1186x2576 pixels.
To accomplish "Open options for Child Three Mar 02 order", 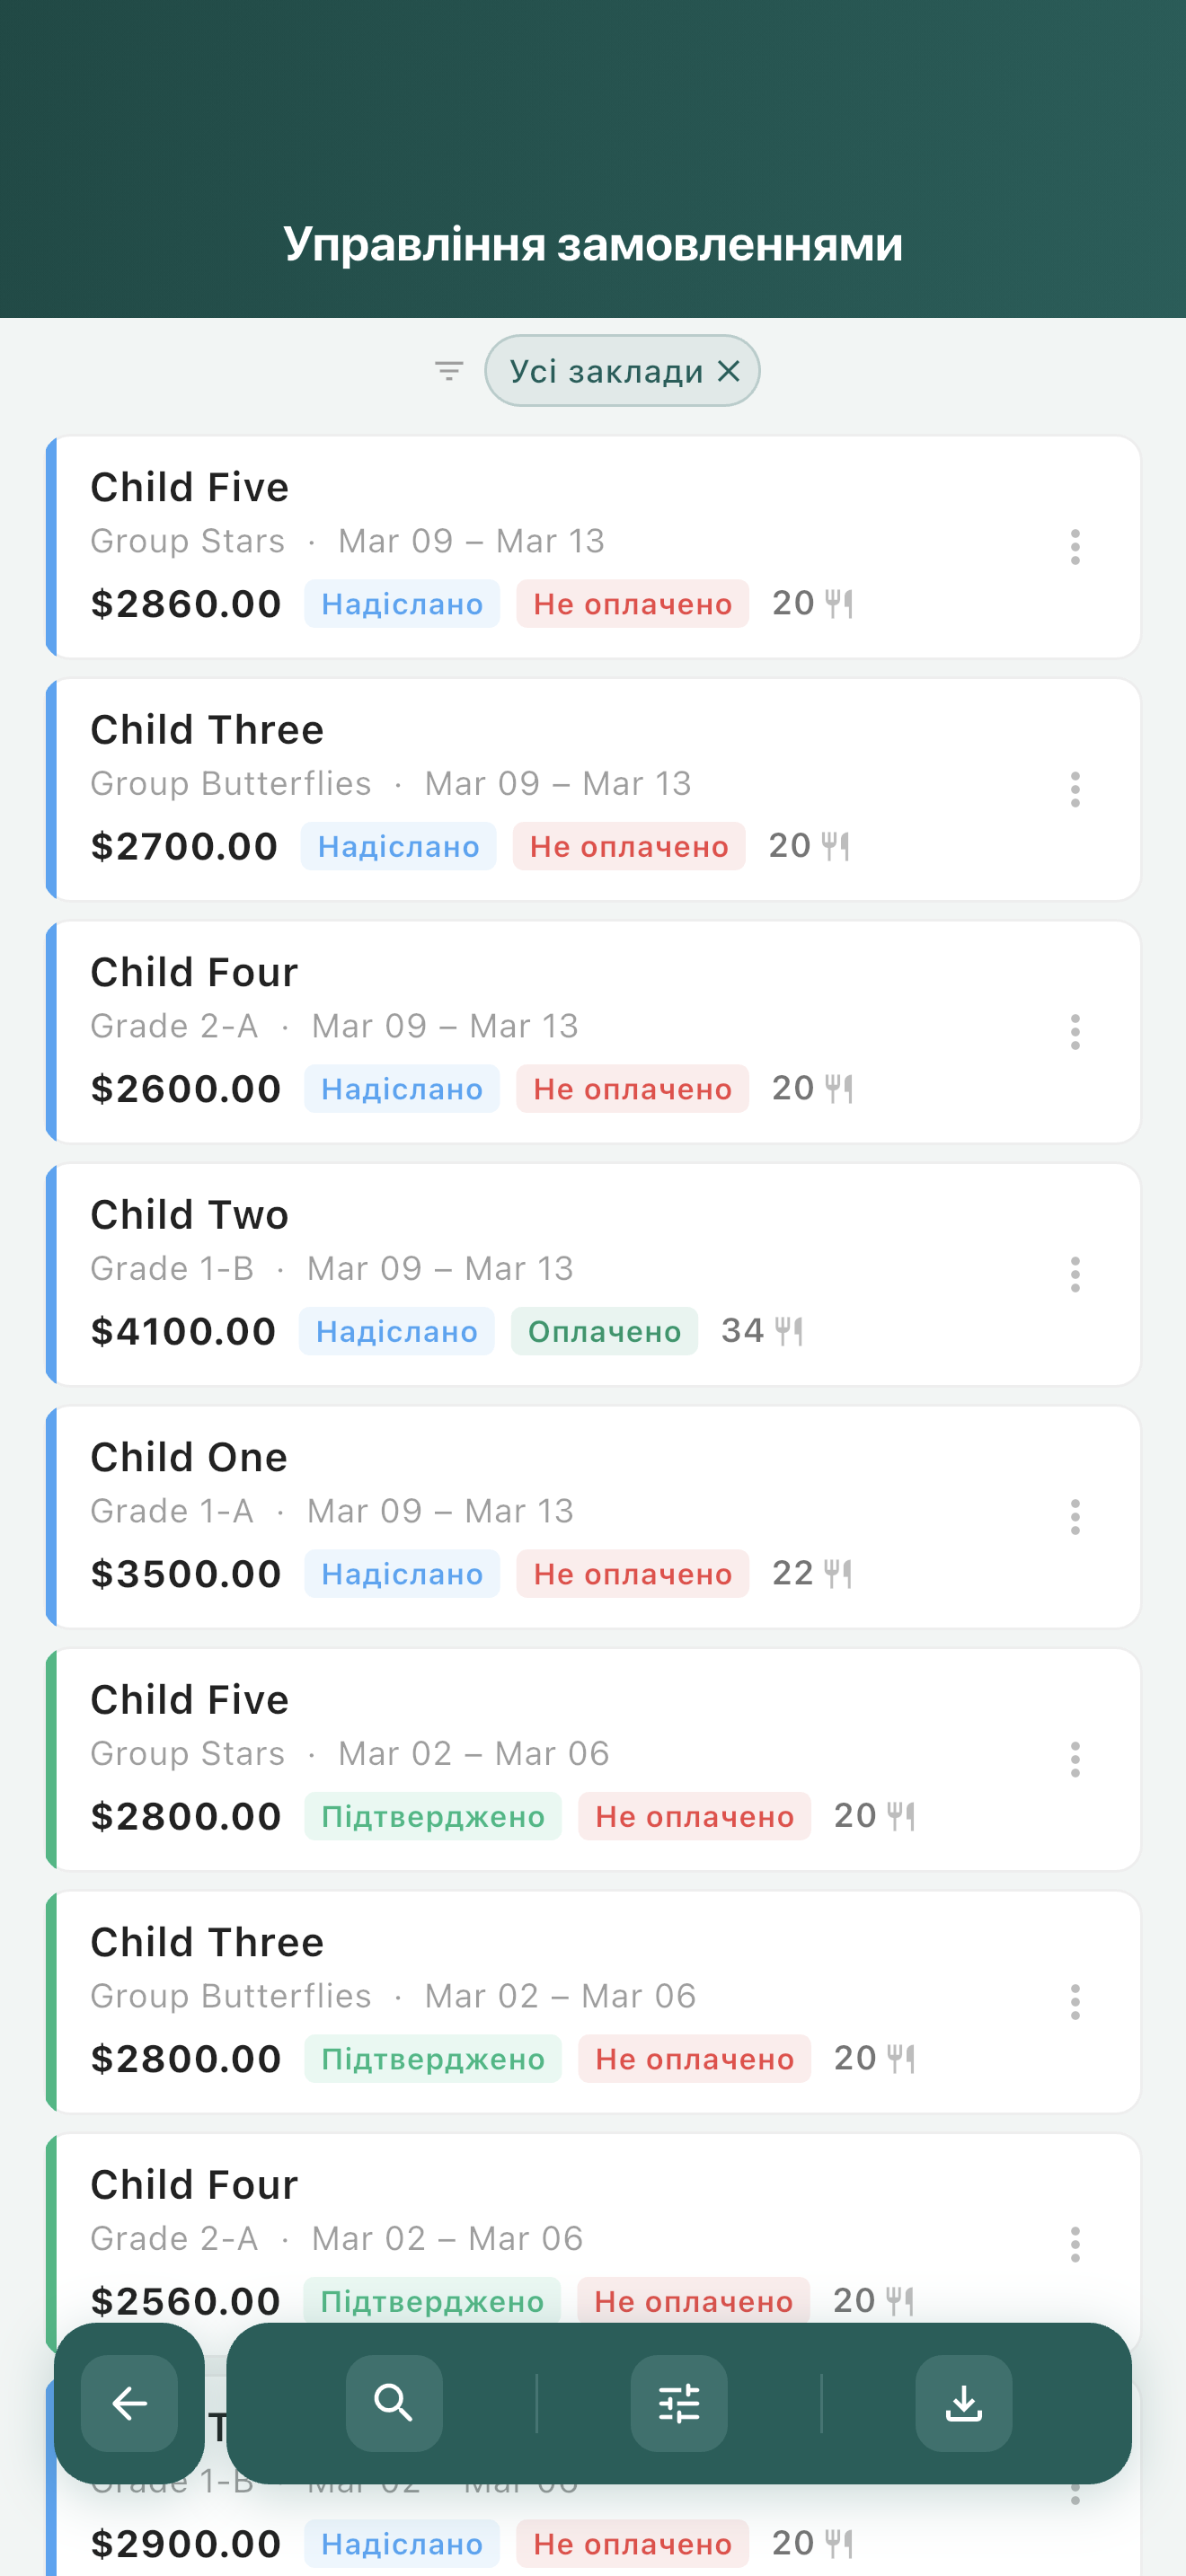I will point(1075,2002).
